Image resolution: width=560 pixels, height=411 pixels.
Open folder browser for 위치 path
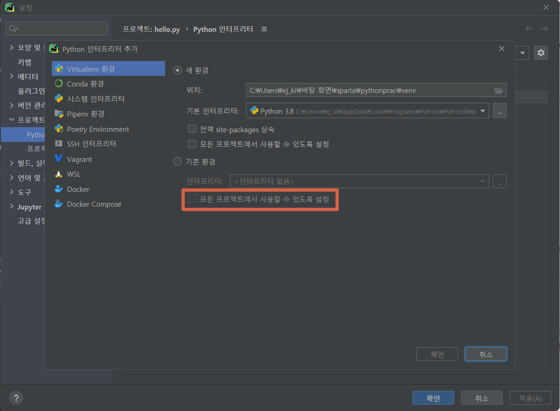498,90
